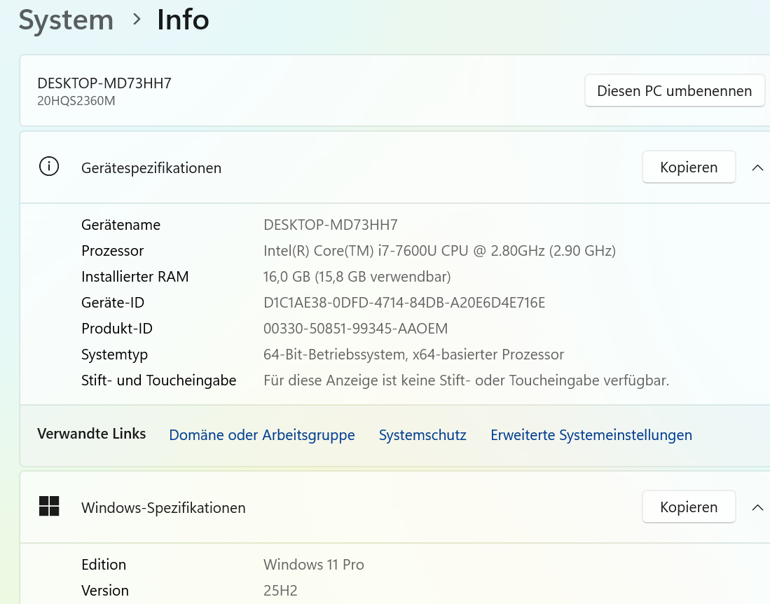The width and height of the screenshot is (770, 604).
Task: Click the 25H2 version value
Action: [280, 591]
